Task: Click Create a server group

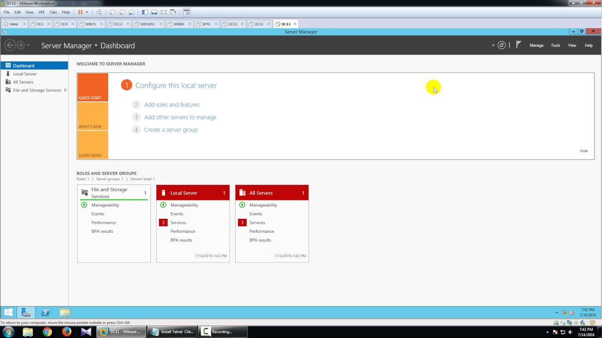Action: click(171, 130)
